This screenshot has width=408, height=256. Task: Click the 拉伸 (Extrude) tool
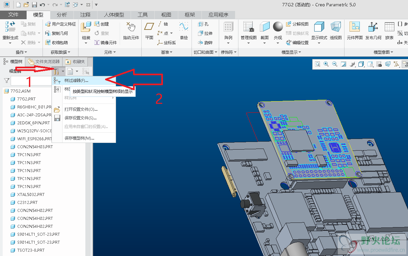click(x=205, y=33)
